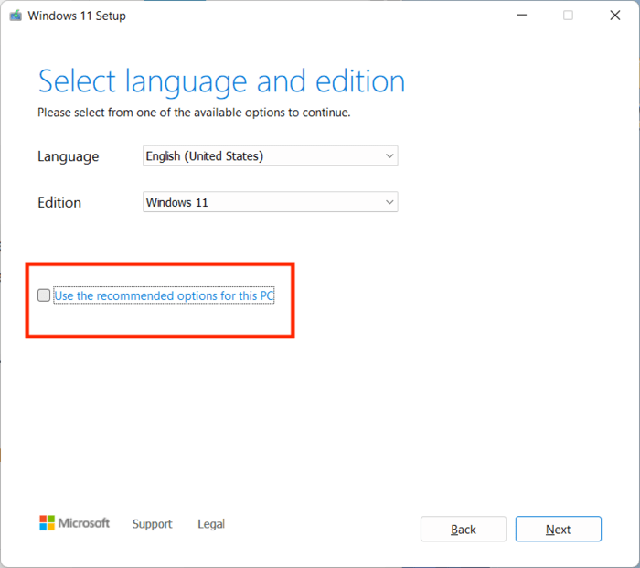Close the Windows 11 Setup window
Screen dimensions: 640x568
615,16
